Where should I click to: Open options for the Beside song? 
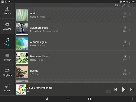click(130, 72)
